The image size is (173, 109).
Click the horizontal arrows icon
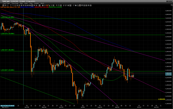(45, 6)
